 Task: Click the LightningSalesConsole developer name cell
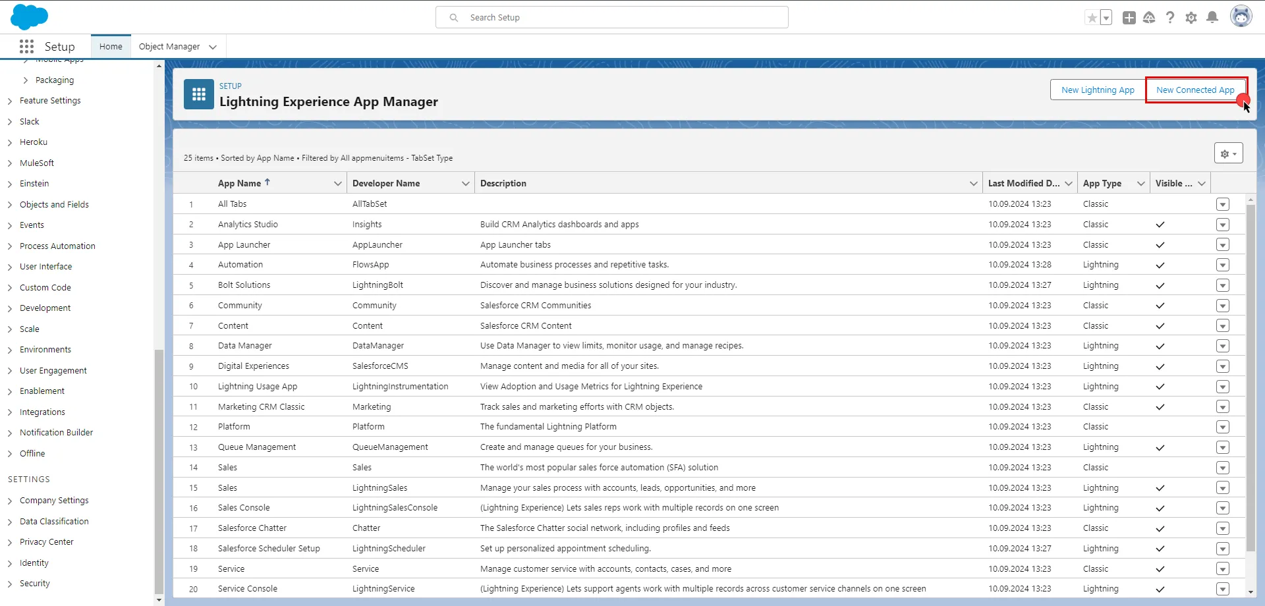tap(395, 508)
